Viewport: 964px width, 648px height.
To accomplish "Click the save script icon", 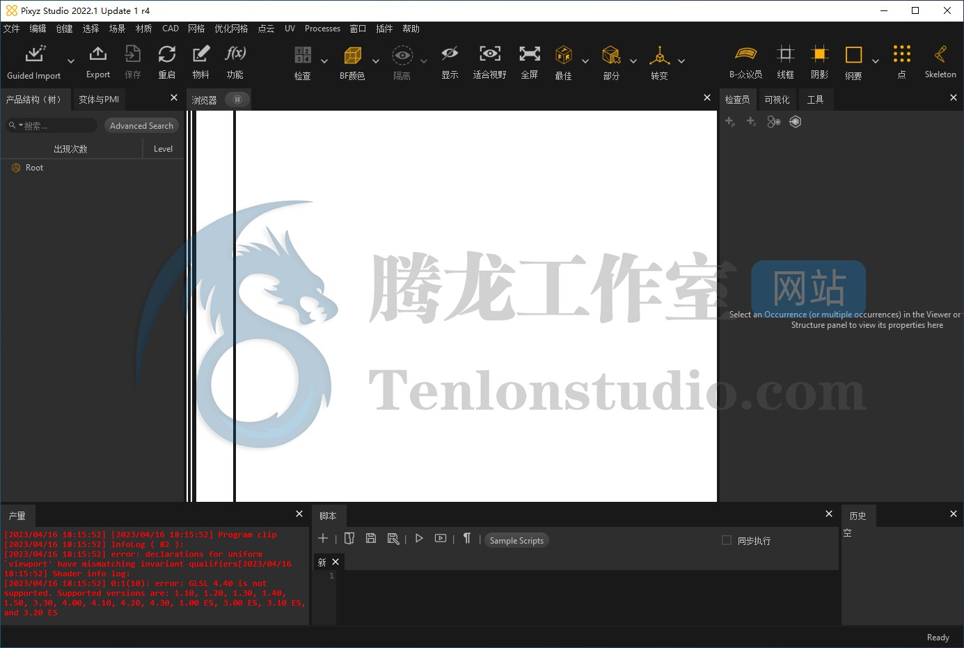I will (371, 538).
